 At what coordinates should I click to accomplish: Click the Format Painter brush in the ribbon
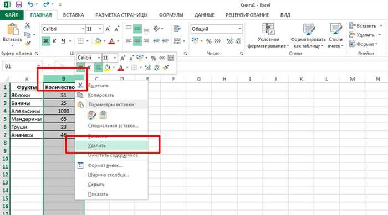(x=28, y=44)
